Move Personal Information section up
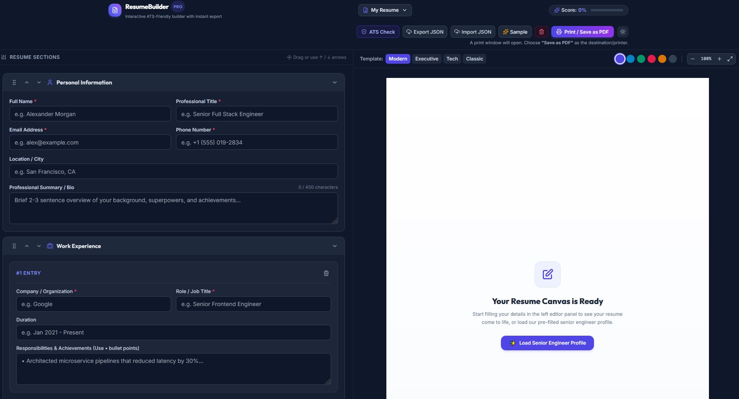 coord(27,82)
